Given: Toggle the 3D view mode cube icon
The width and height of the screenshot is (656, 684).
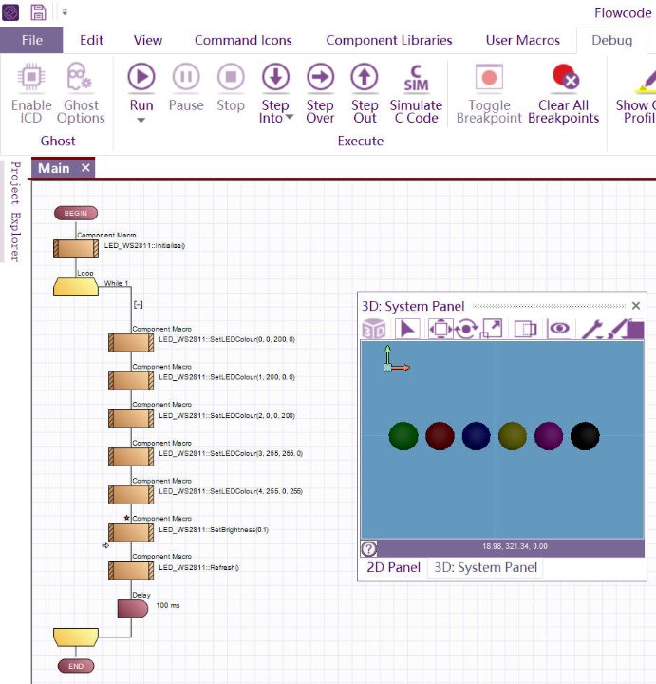Looking at the screenshot, I should [375, 329].
